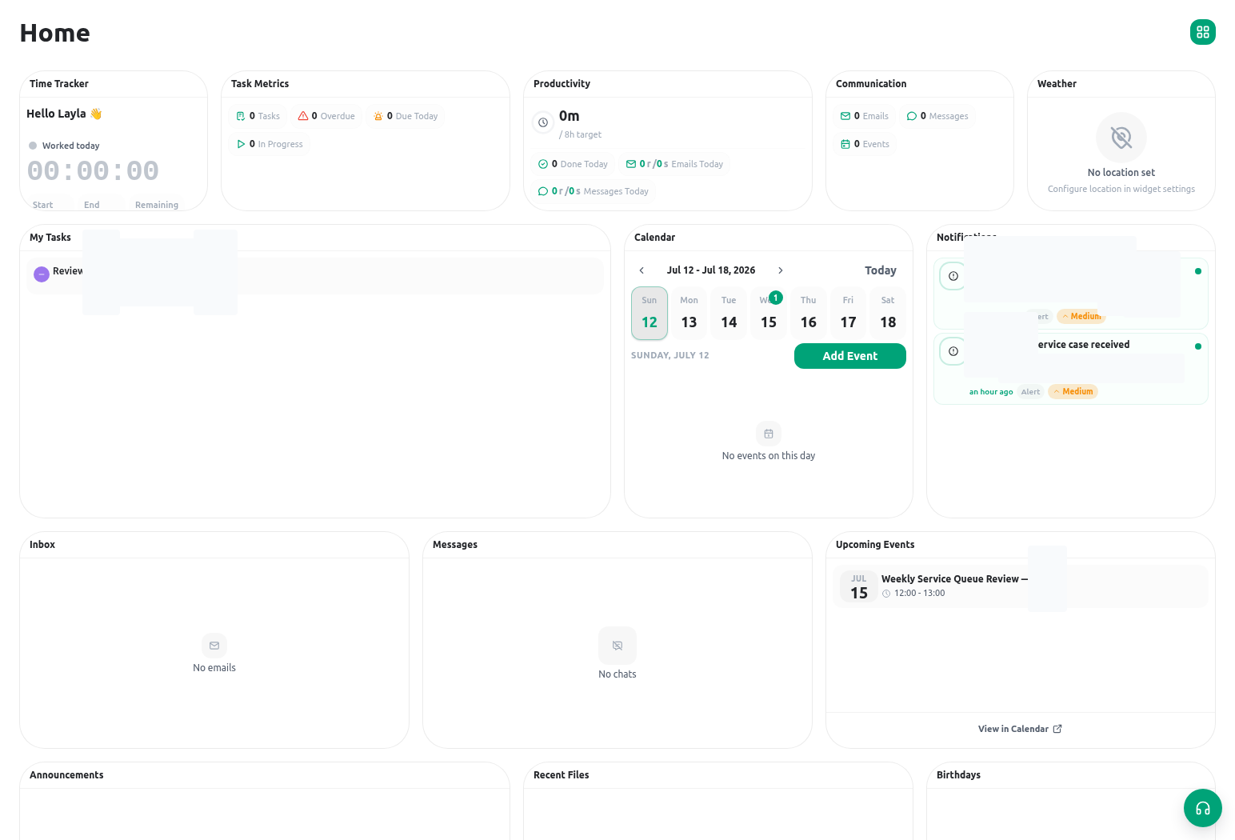Open the widget layout grid button
The image size is (1235, 840).
pyautogui.click(x=1202, y=32)
